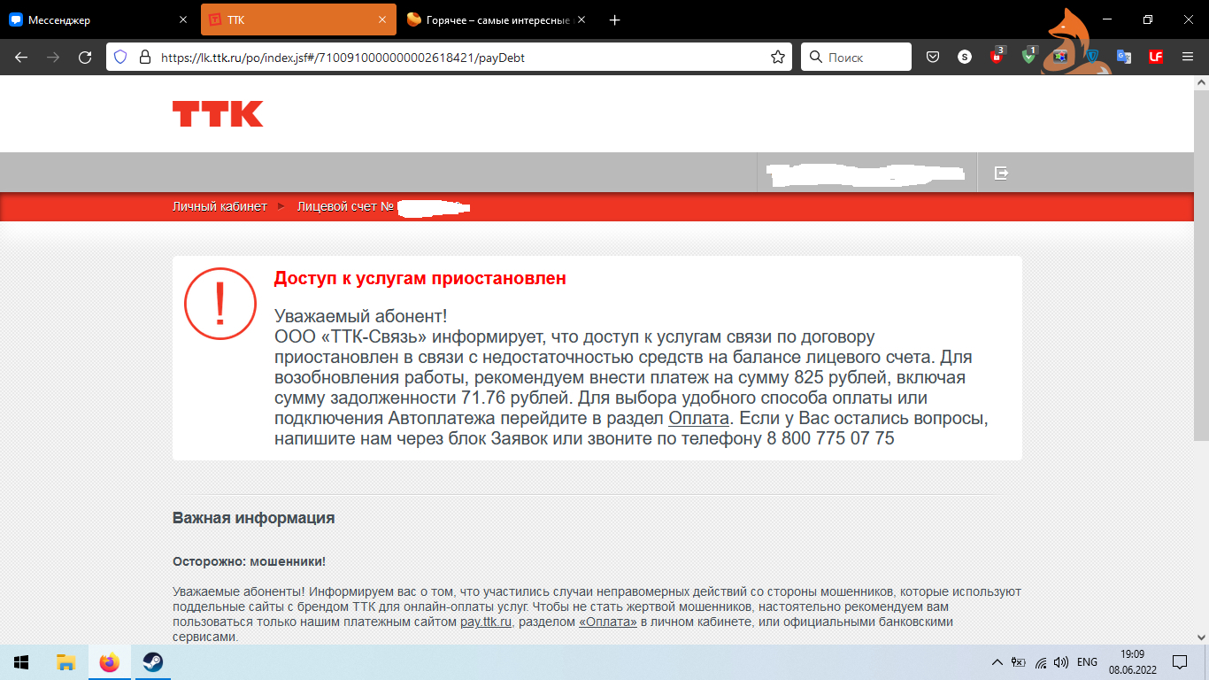The width and height of the screenshot is (1209, 680).
Task: Close the Мессенджер tab
Action: point(182,19)
